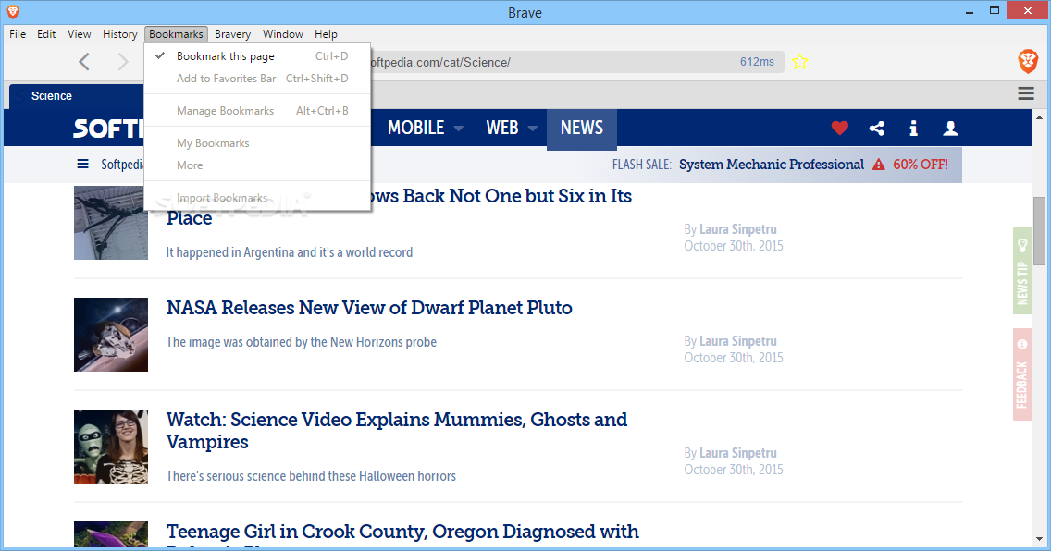
Task: Click 'There's serious science behind these Halloween horrors'
Action: pos(311,476)
